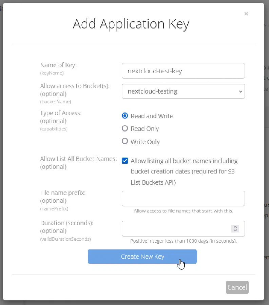Increase duration using the up stepper arrow
Viewport: 269px width, 305px height.
coord(235,227)
